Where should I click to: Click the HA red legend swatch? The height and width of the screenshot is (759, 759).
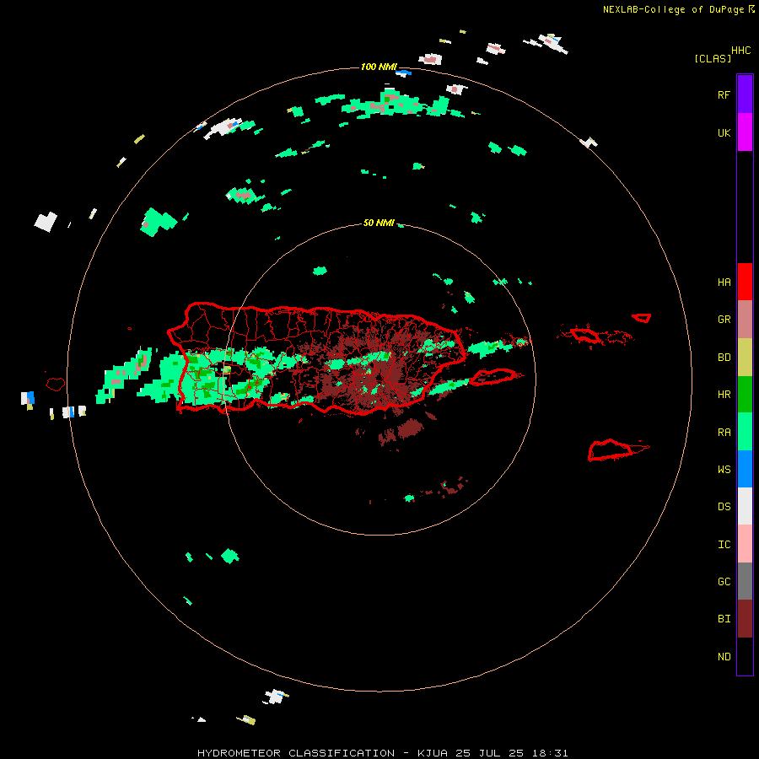tap(745, 282)
